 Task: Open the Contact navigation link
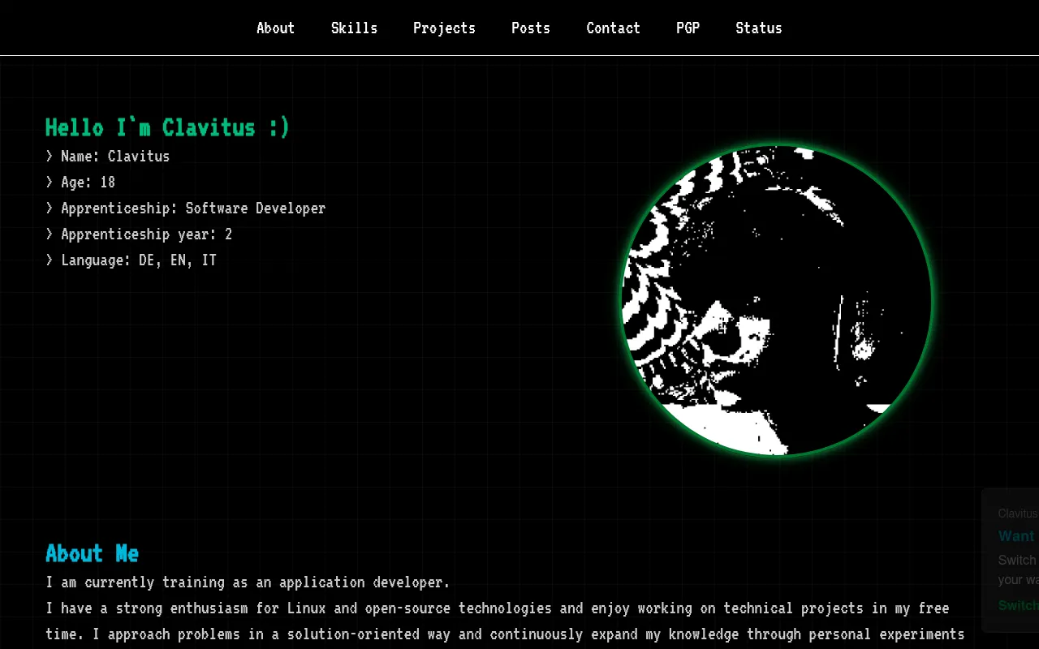613,28
